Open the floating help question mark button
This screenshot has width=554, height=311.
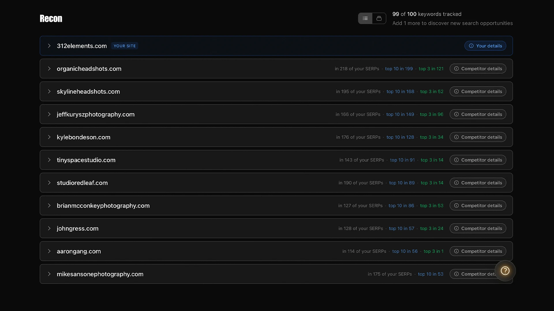pyautogui.click(x=505, y=271)
